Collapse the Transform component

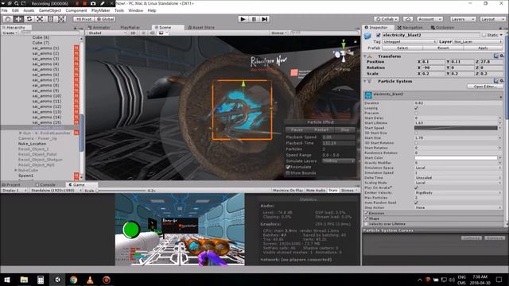tap(365, 56)
